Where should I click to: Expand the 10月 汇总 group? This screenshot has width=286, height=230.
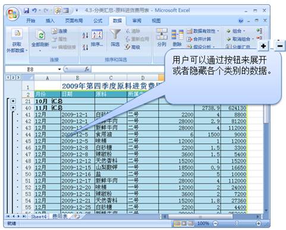(13, 101)
